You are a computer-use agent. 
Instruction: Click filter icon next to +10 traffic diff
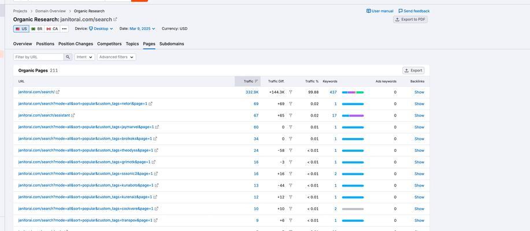coord(290,208)
